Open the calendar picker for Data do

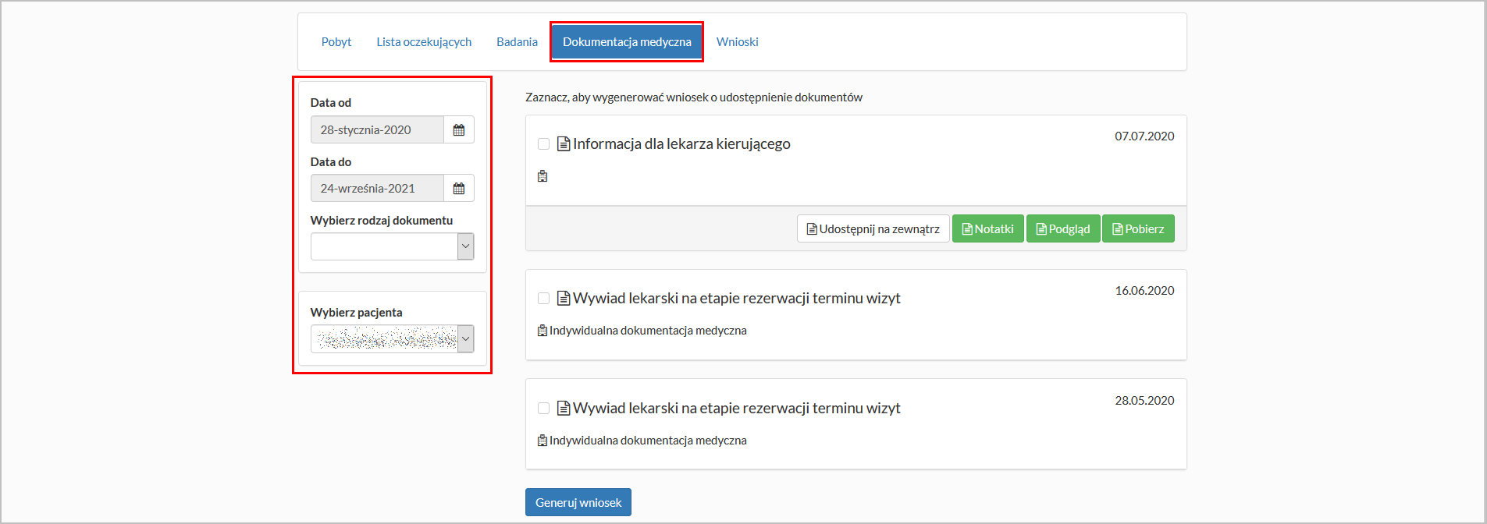pos(459,189)
